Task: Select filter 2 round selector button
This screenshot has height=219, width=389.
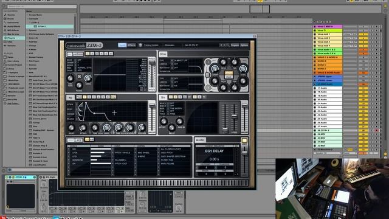Action: click(208, 88)
